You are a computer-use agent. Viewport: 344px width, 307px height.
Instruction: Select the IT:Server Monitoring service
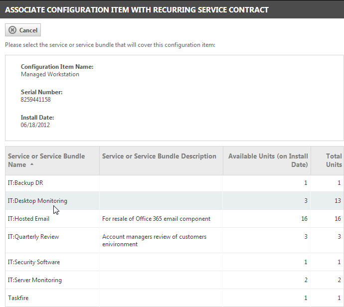[x=174, y=280]
